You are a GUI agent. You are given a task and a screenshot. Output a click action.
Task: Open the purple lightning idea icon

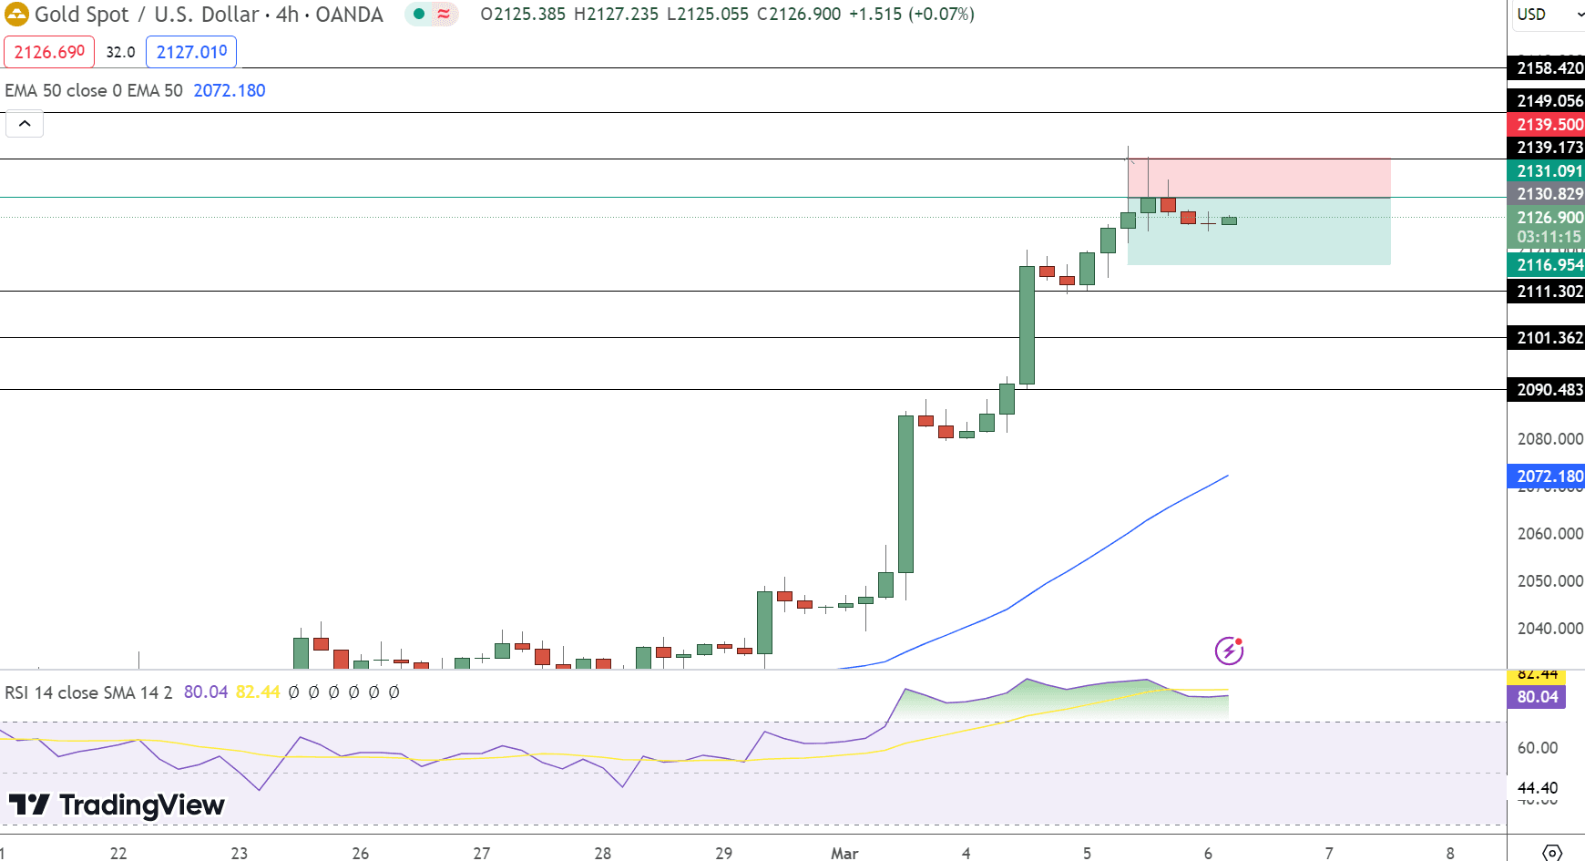(x=1229, y=651)
